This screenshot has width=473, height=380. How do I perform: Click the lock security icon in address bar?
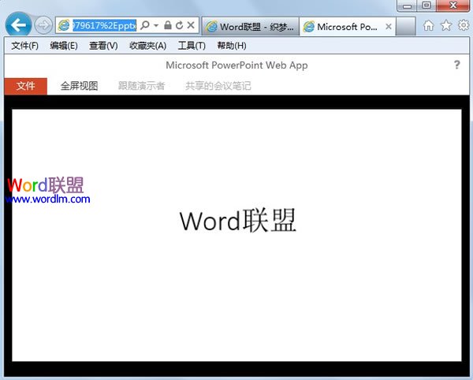[x=168, y=25]
